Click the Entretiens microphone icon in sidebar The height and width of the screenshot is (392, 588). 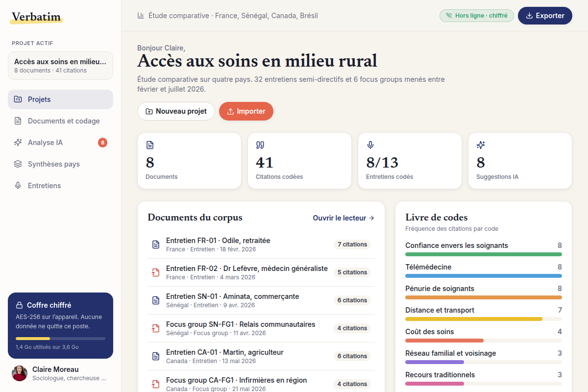(18, 186)
